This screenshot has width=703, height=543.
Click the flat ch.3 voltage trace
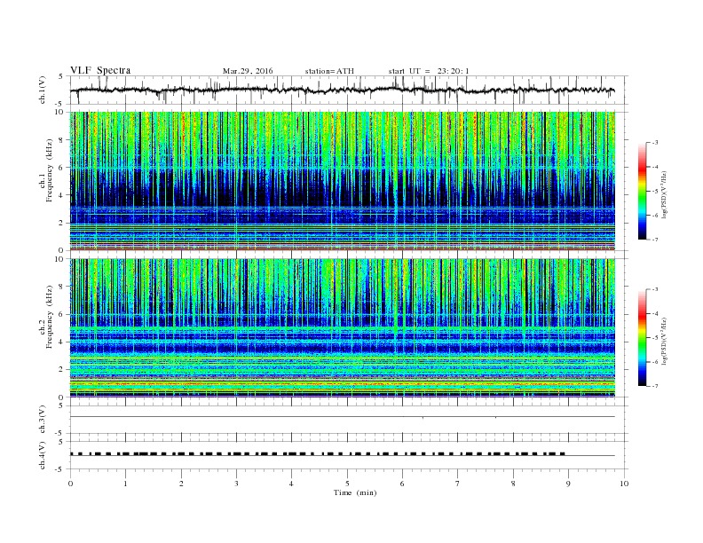pos(343,417)
